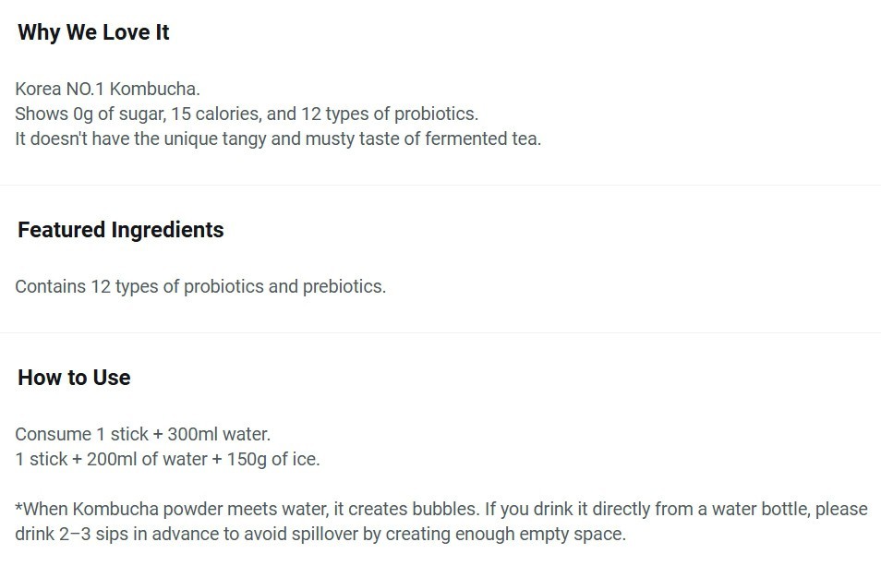This screenshot has width=881, height=566.
Task: Click the sentence starting 'It doesn't have'
Action: point(278,138)
